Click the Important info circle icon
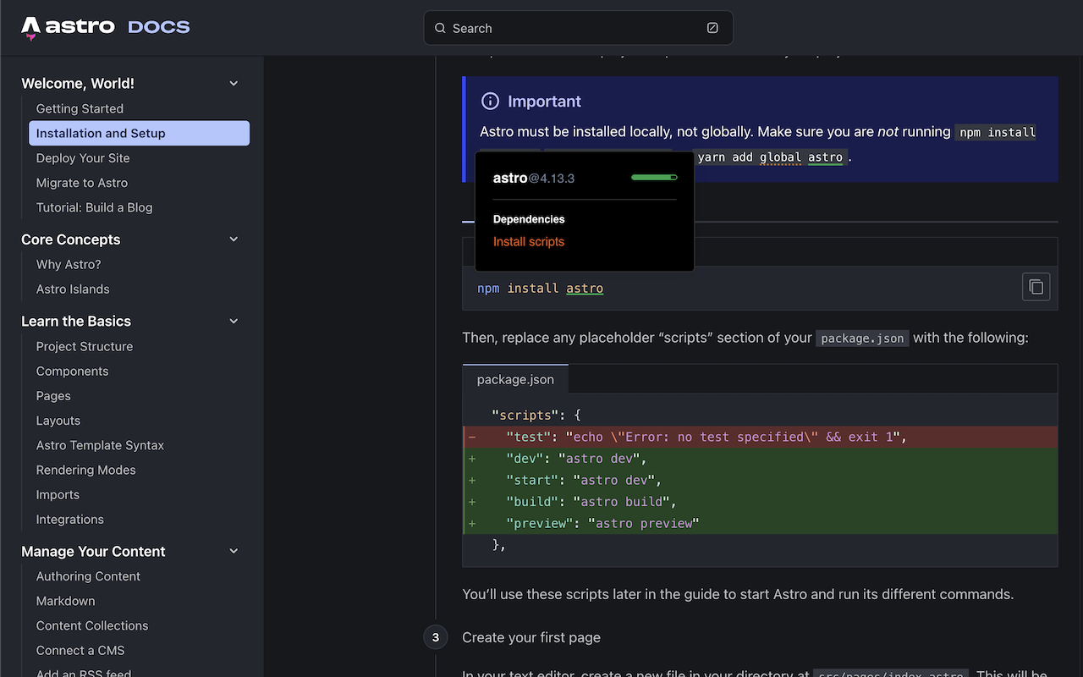The width and height of the screenshot is (1083, 677). pyautogui.click(x=490, y=102)
